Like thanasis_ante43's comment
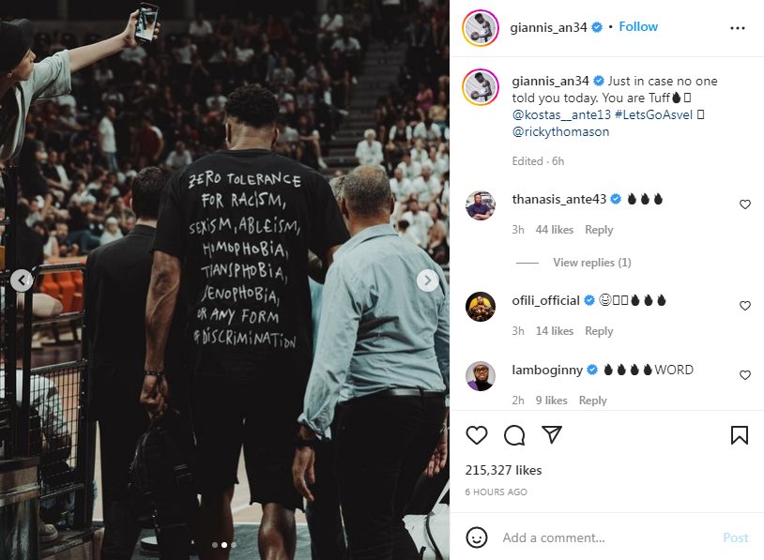The image size is (764, 560). (x=744, y=204)
